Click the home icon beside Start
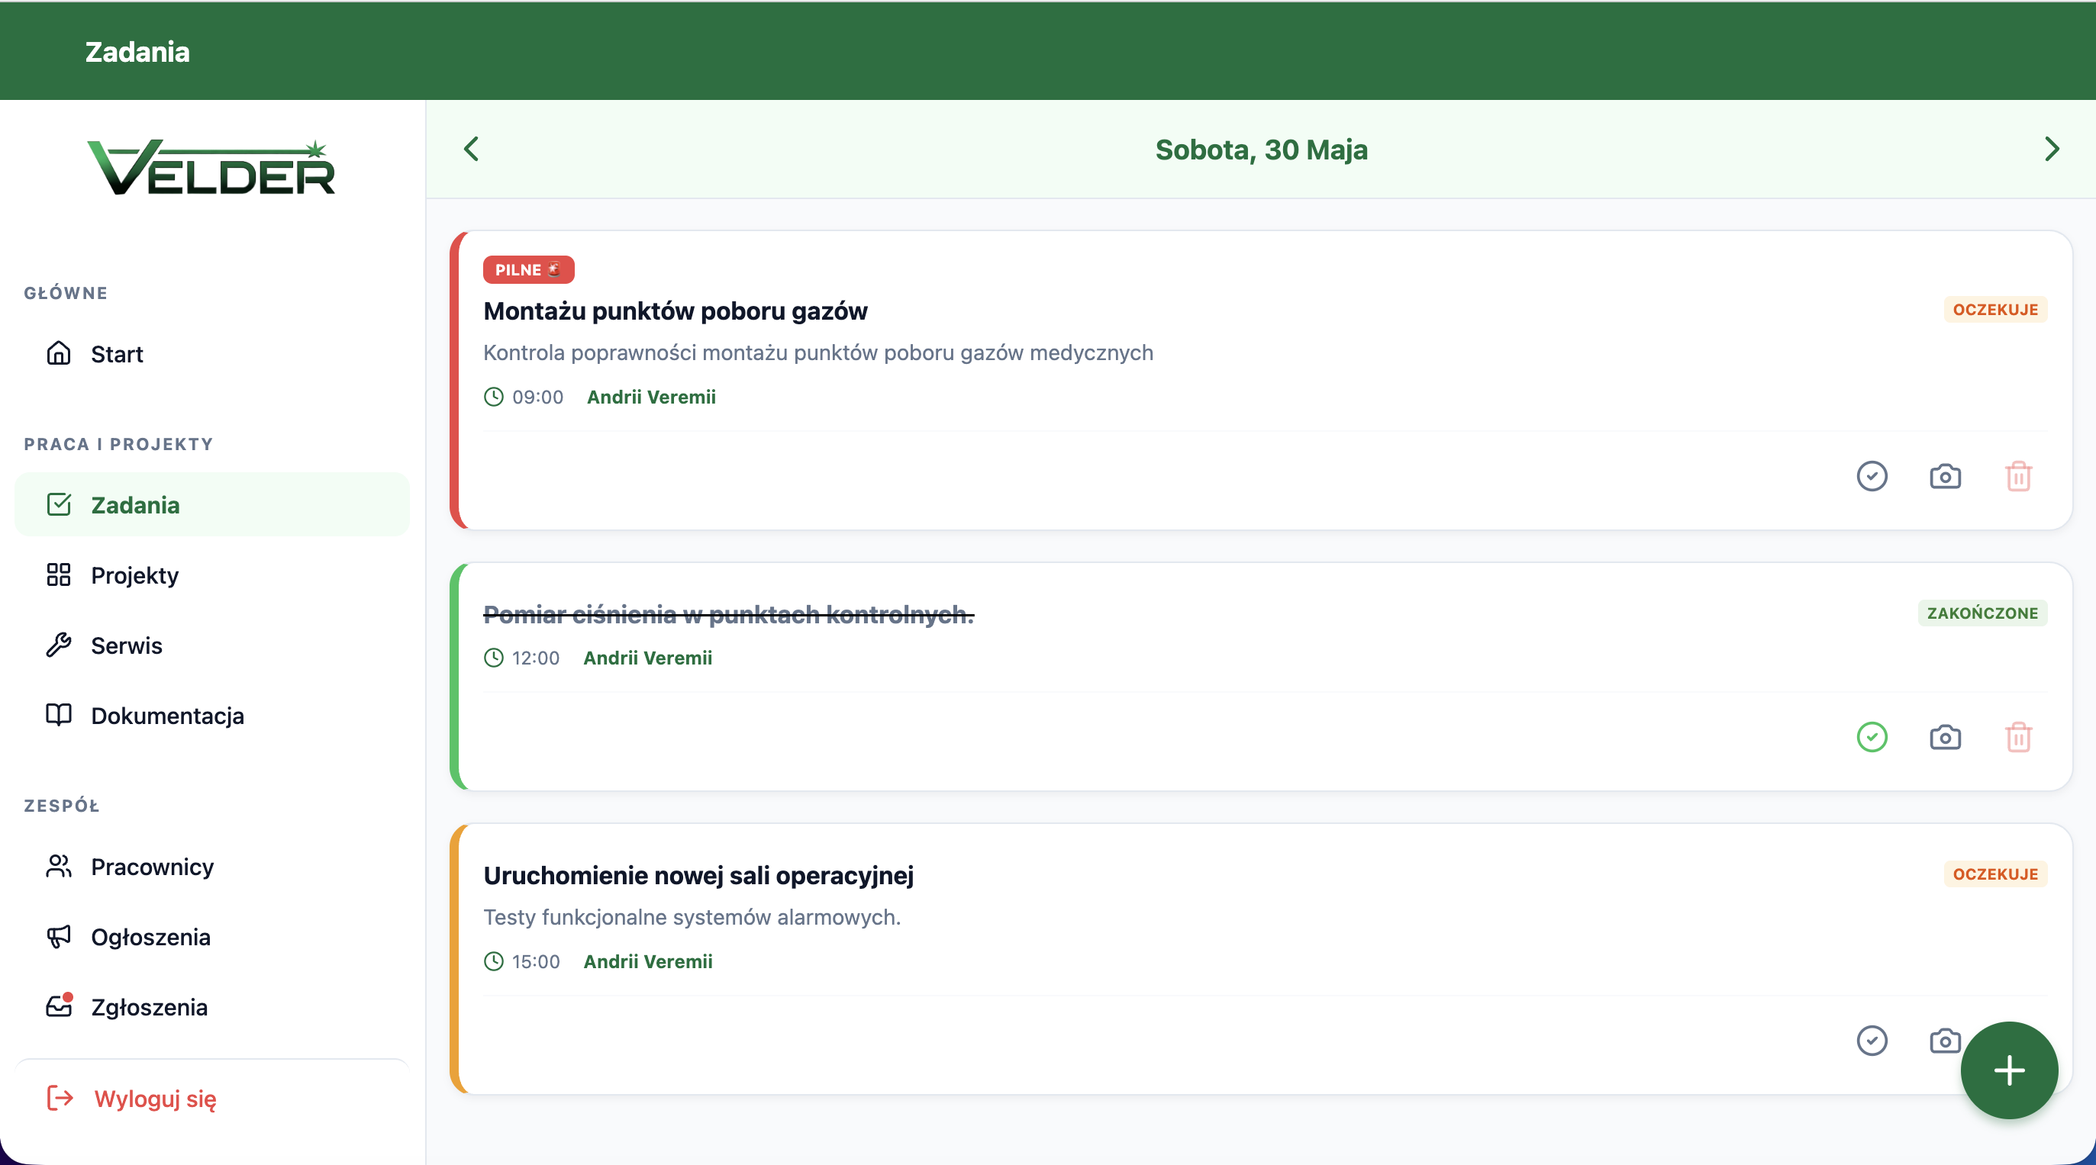This screenshot has height=1165, width=2096. tap(59, 353)
